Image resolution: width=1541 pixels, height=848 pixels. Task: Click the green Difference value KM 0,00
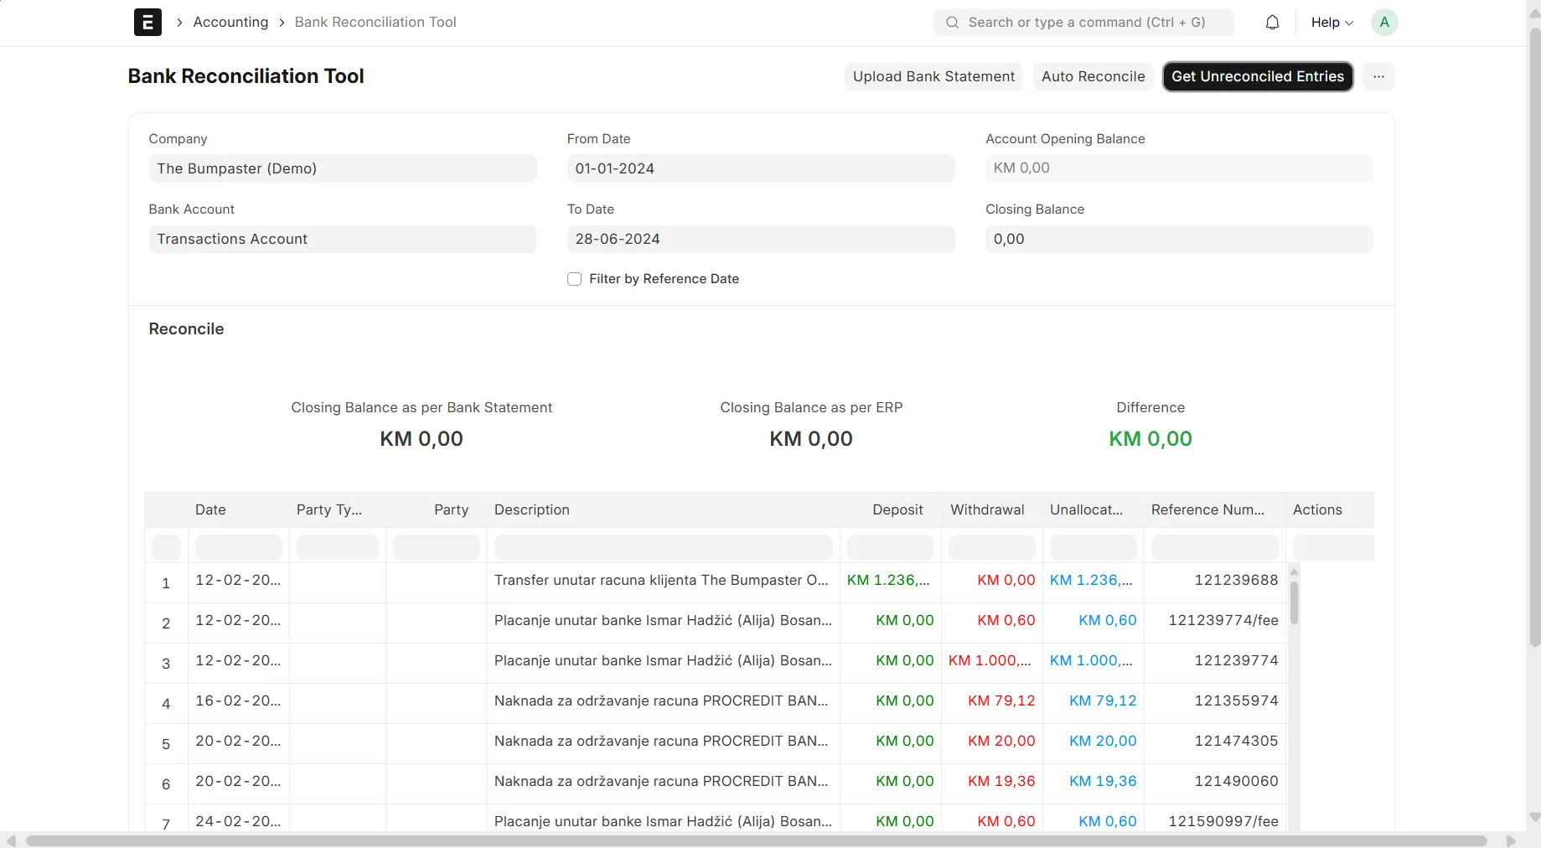tap(1150, 438)
